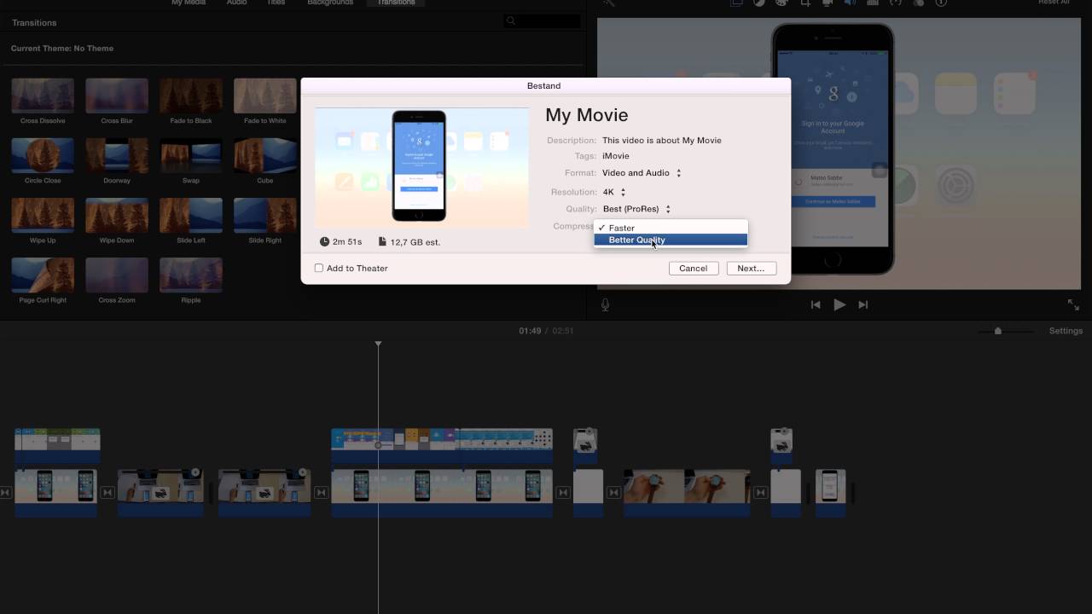Play the movie in the viewer
1092x614 pixels.
pos(839,304)
